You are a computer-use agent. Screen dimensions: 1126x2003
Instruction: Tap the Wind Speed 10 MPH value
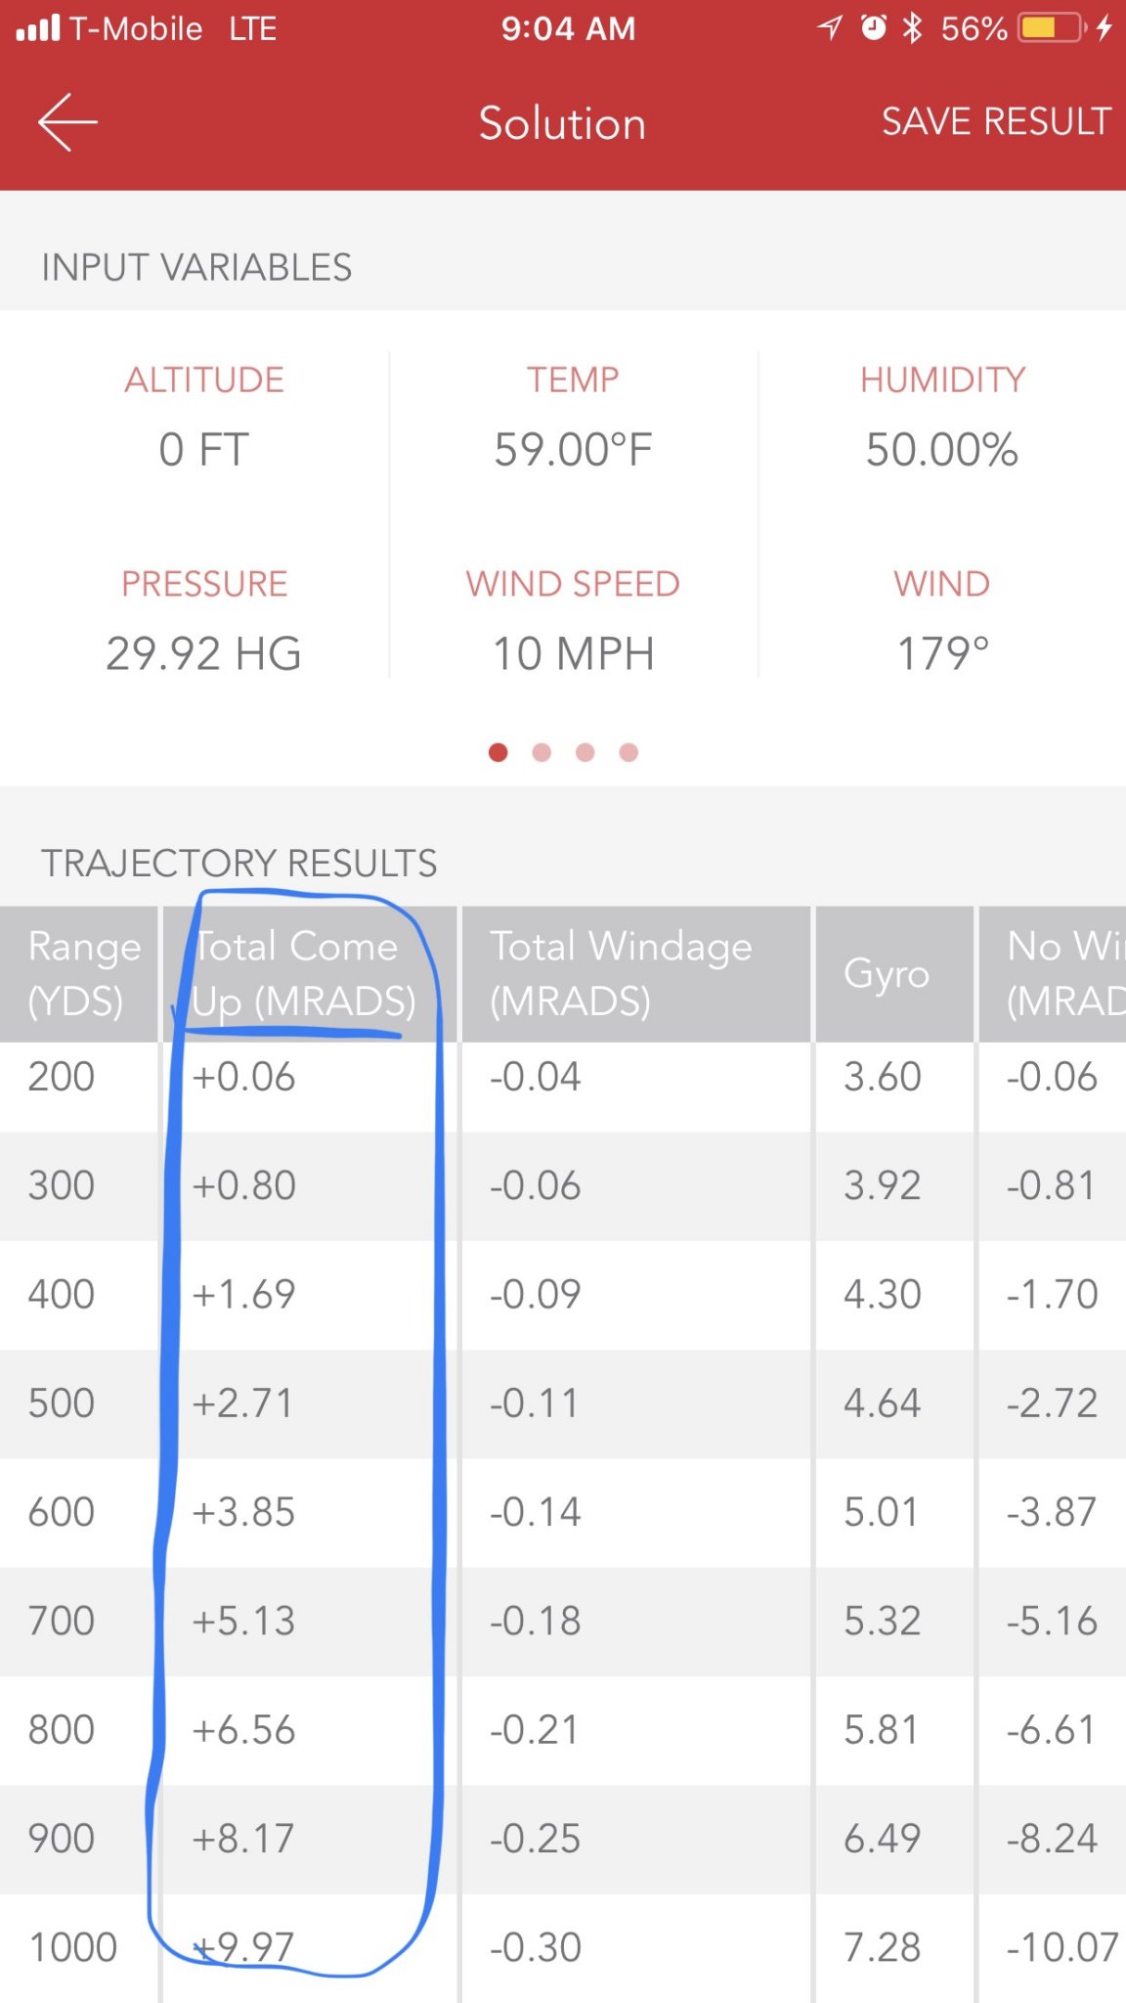click(574, 653)
